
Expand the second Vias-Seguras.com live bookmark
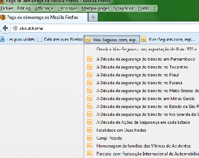point(168,39)
